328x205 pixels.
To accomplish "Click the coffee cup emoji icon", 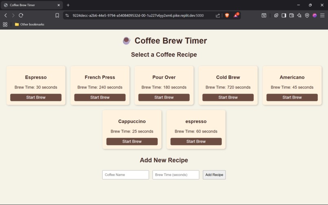I will coord(127,41).
